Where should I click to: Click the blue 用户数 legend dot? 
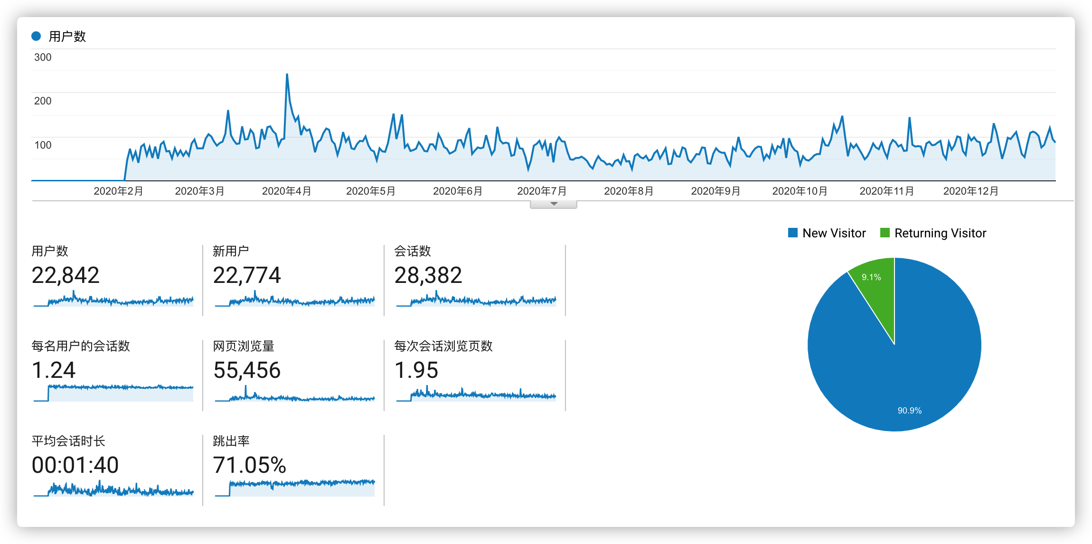click(x=36, y=36)
